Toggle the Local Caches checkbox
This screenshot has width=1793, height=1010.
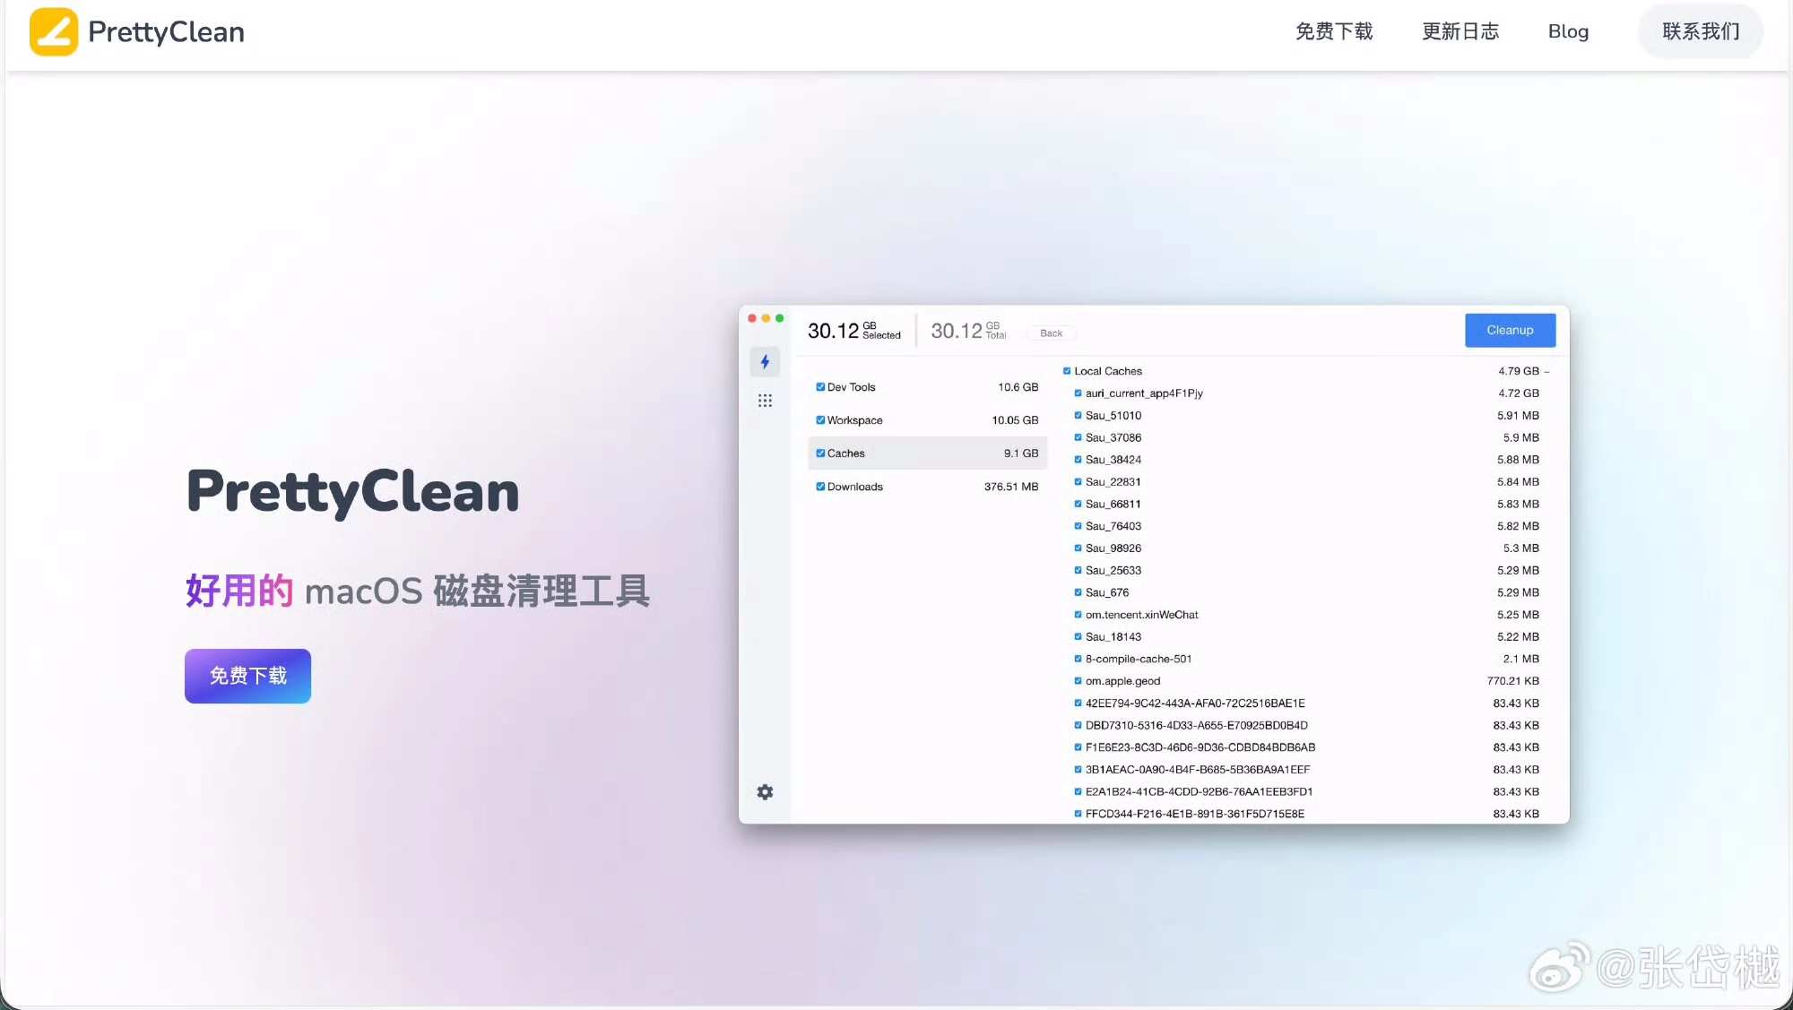pyautogui.click(x=1067, y=371)
